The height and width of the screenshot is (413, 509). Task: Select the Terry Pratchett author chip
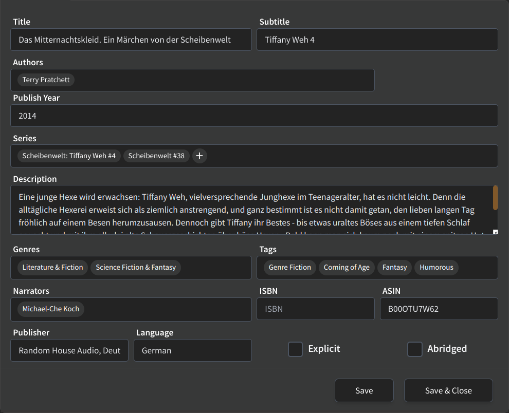[46, 80]
